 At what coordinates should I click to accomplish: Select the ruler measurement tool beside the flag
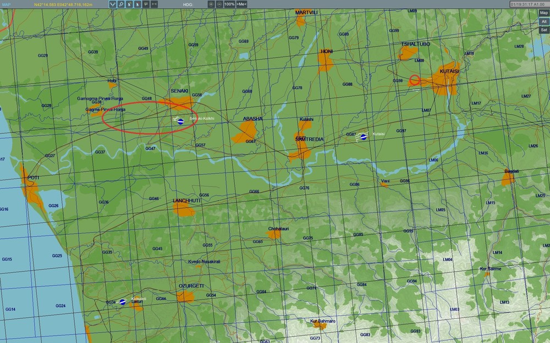(x=155, y=4)
